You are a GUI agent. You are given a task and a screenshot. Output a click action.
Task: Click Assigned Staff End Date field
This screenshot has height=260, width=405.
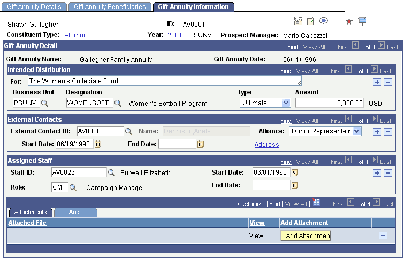click(x=271, y=185)
